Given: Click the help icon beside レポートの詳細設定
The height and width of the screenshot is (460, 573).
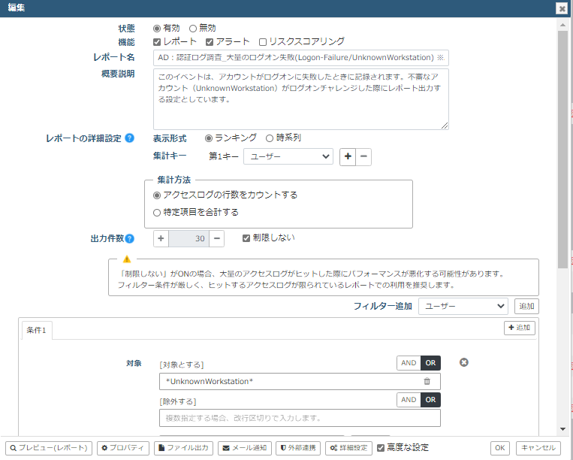Looking at the screenshot, I should 129,138.
